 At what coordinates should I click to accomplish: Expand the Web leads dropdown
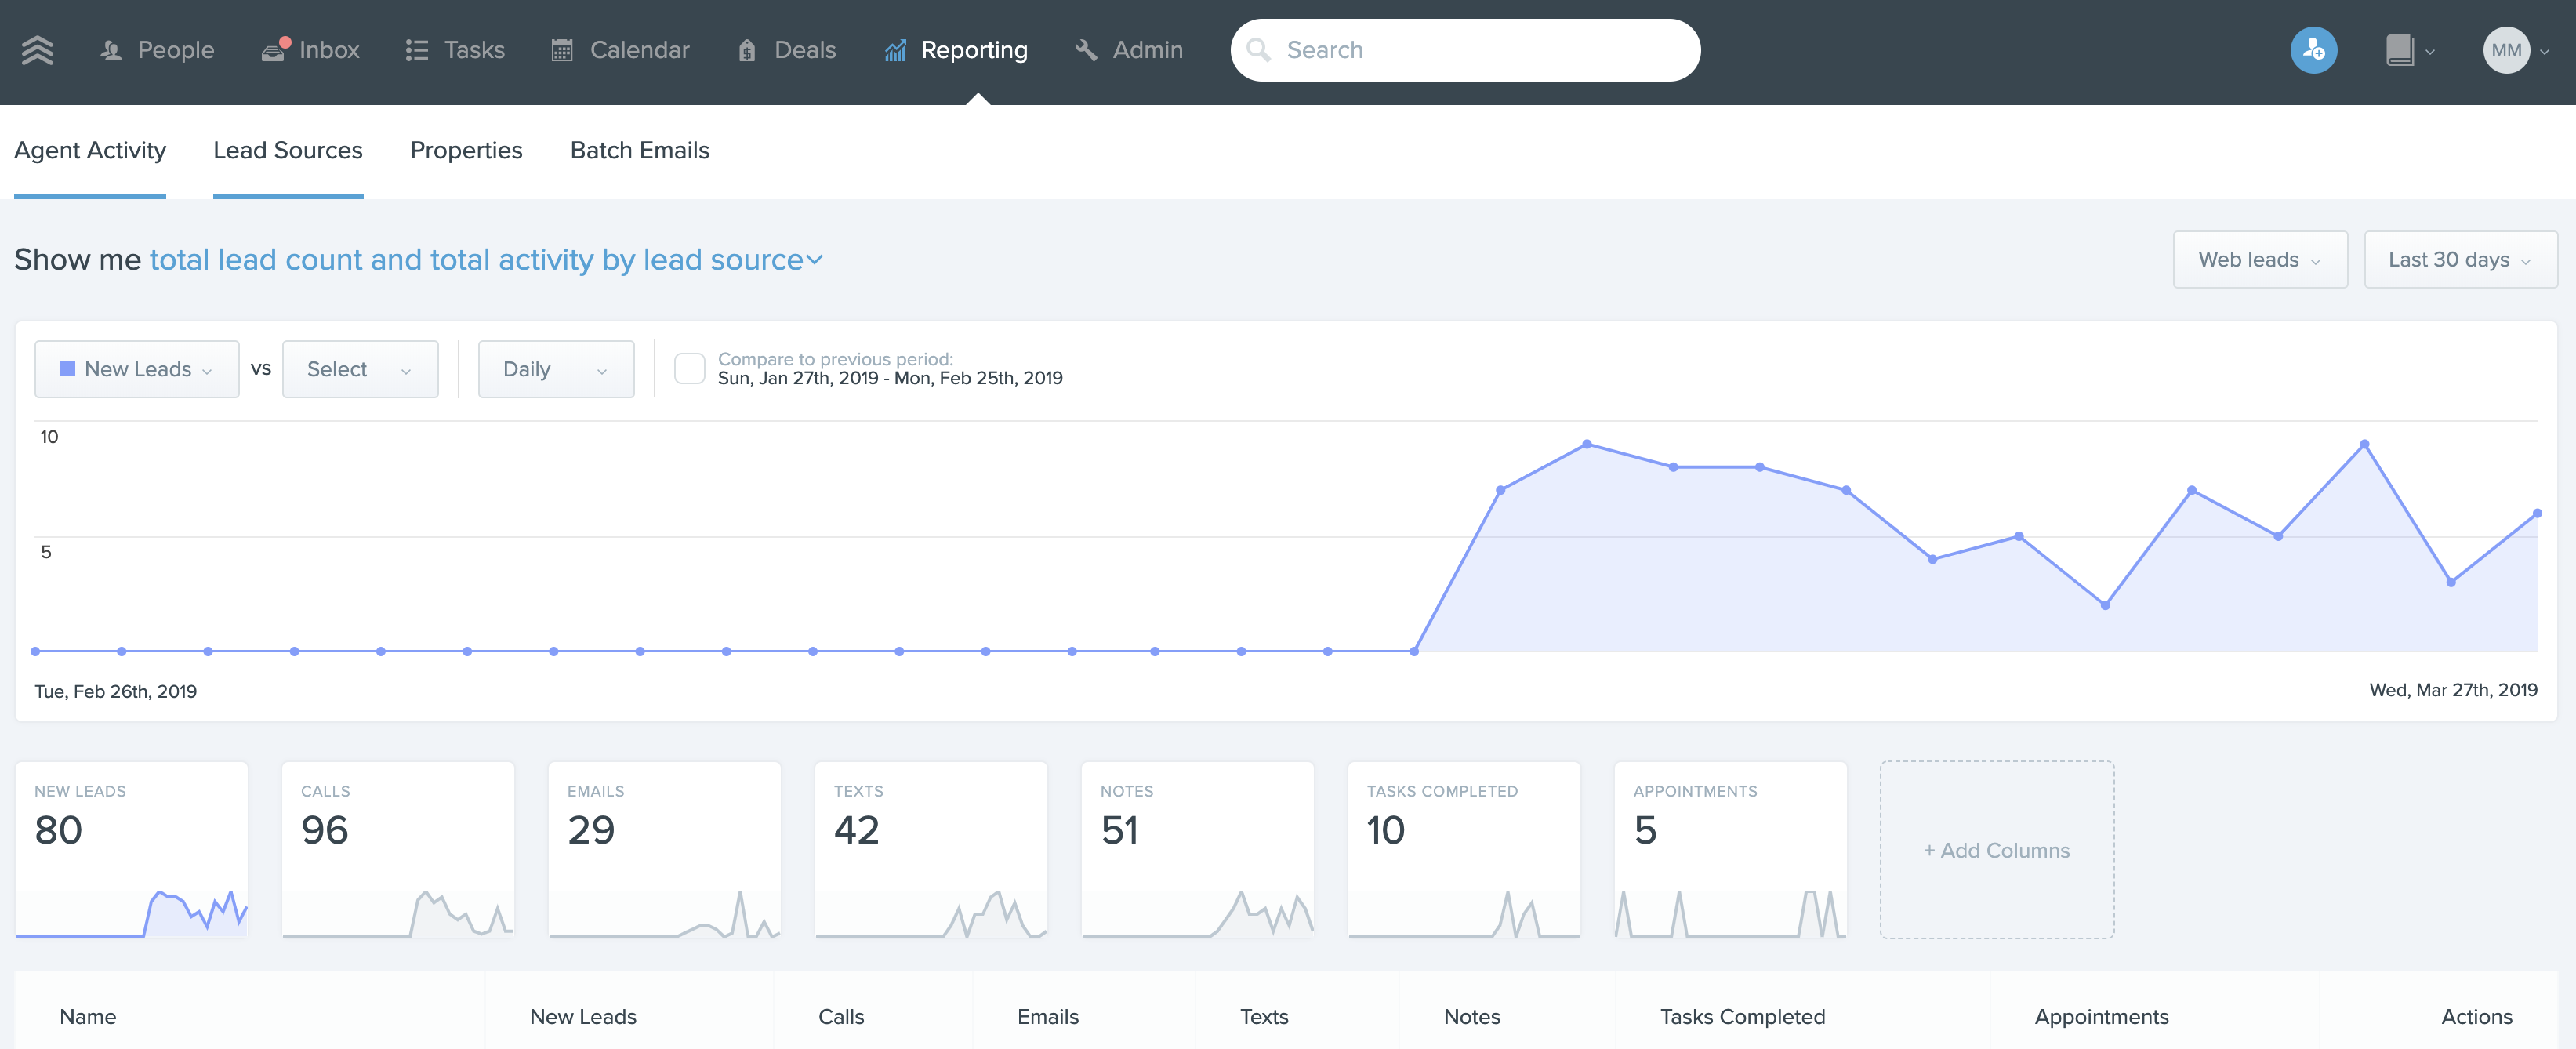2259,260
